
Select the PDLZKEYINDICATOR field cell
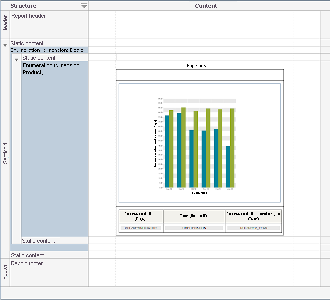tap(141, 228)
